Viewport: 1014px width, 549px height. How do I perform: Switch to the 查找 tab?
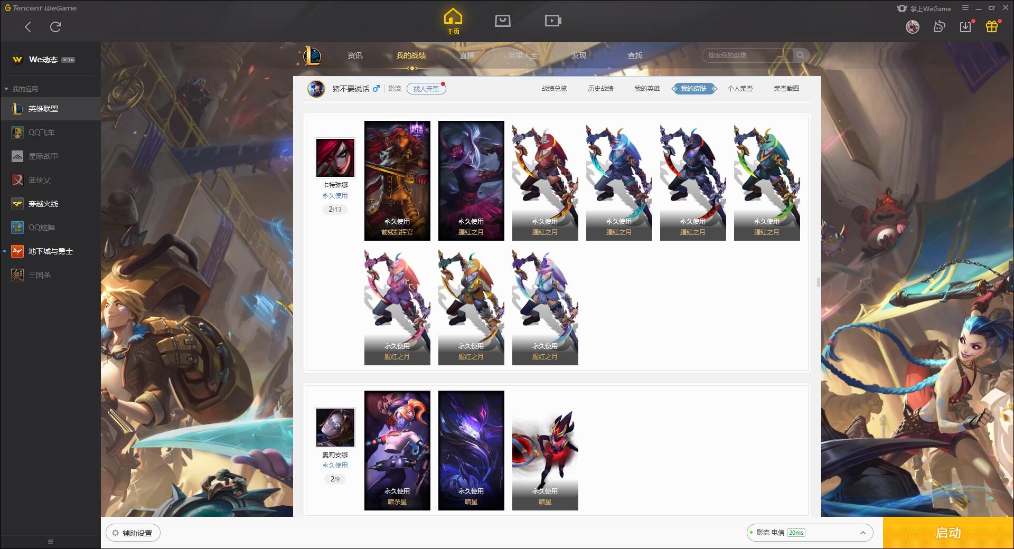click(x=635, y=55)
